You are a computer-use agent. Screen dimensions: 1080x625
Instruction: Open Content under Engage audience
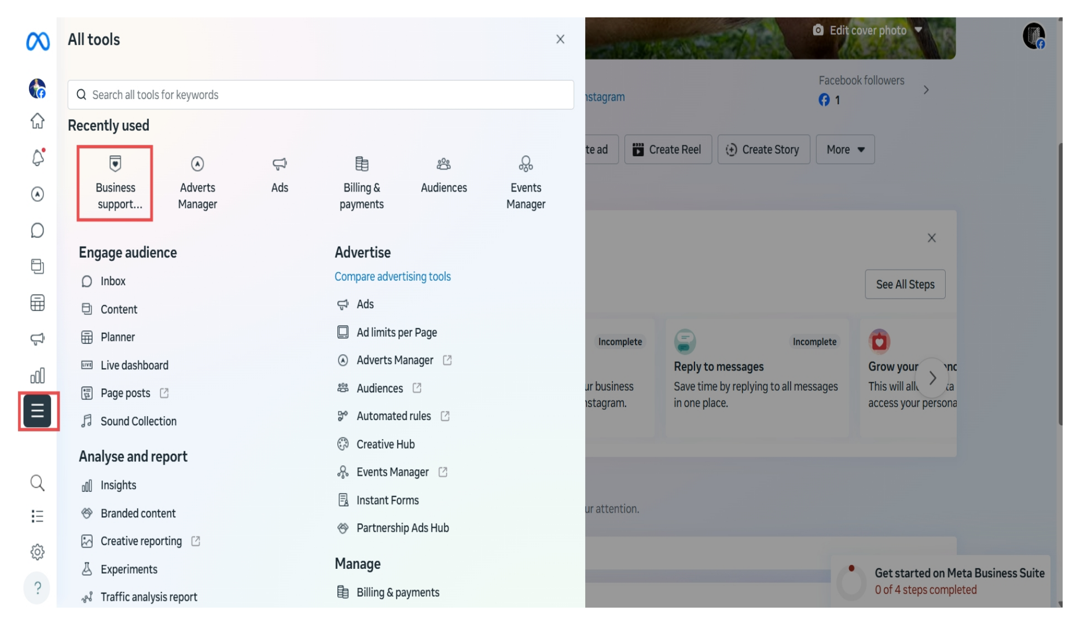click(x=109, y=310)
